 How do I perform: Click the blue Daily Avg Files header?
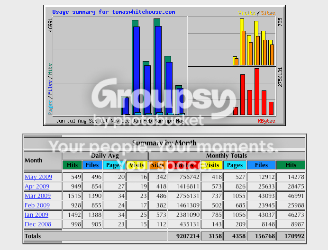(x=92, y=165)
